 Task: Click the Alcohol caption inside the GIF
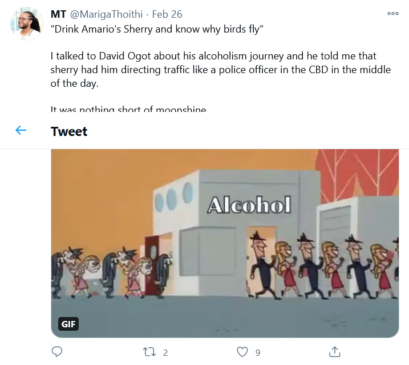click(x=249, y=205)
